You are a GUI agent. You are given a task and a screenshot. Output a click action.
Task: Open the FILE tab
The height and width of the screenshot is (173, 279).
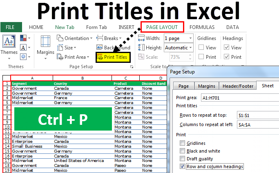click(11, 27)
